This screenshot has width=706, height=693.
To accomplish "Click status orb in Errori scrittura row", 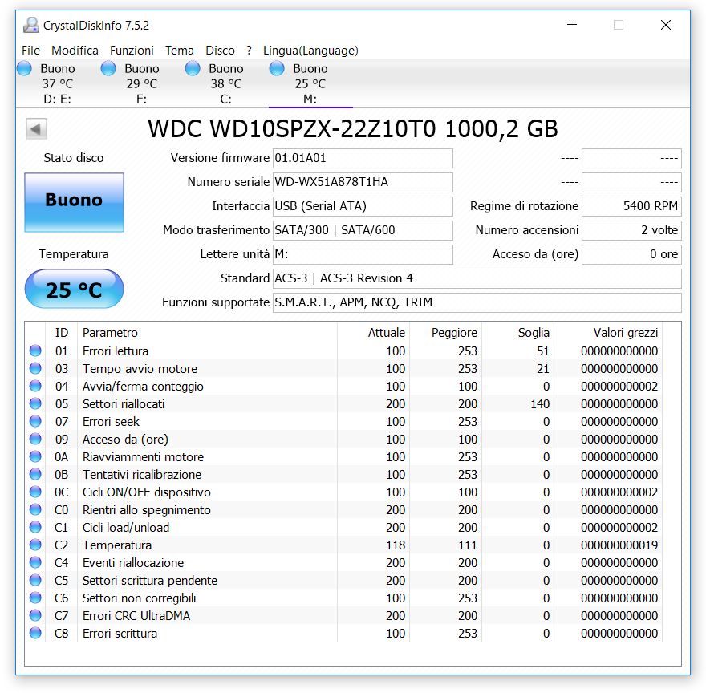I will [x=35, y=633].
